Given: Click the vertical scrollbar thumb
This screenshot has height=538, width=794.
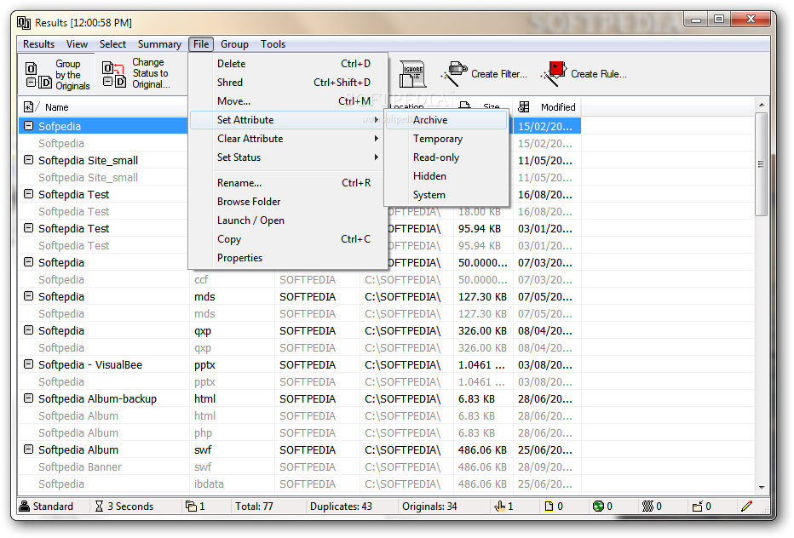Looking at the screenshot, I should [761, 164].
